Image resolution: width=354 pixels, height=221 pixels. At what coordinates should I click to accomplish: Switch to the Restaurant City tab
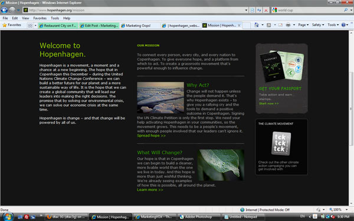click(x=58, y=25)
